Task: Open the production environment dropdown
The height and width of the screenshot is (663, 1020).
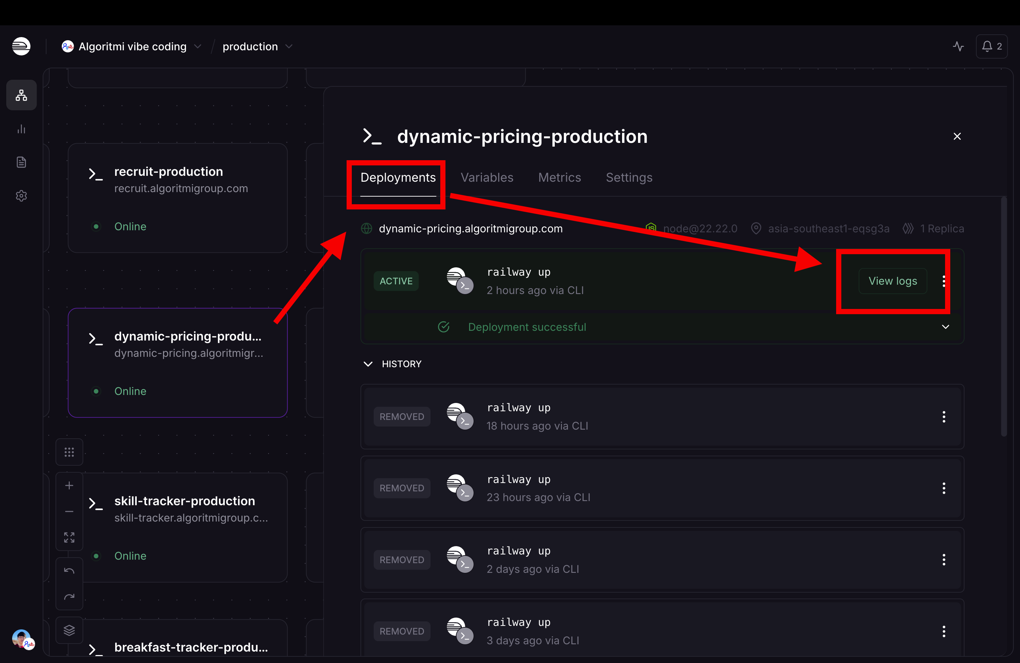Action: [257, 46]
